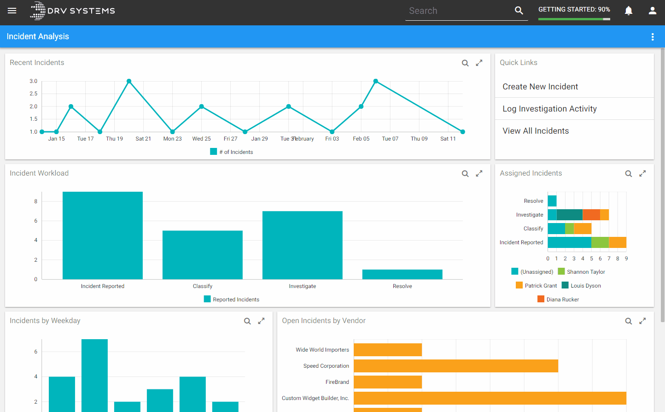Toggle the Patrick Grant legend swatch
This screenshot has width=665, height=412.
[519, 285]
